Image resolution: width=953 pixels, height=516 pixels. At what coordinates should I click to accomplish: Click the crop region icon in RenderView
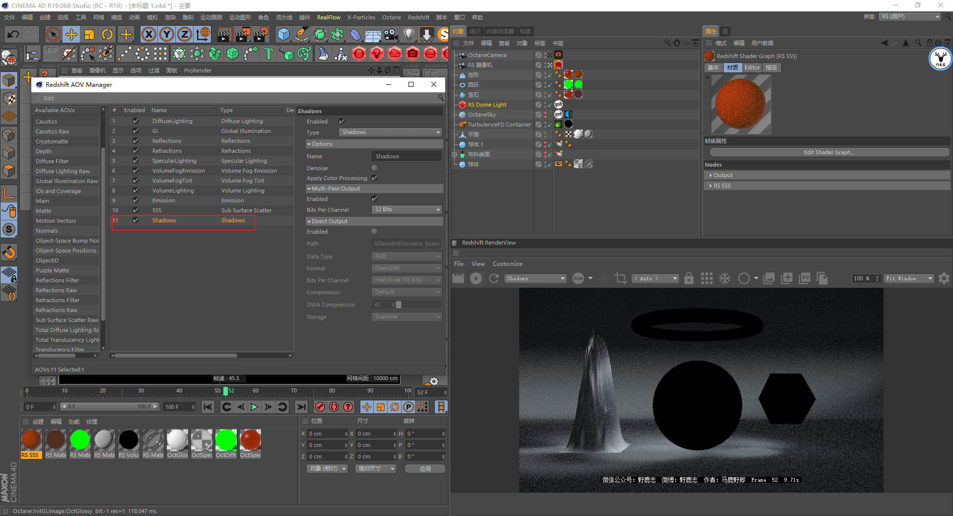point(620,278)
